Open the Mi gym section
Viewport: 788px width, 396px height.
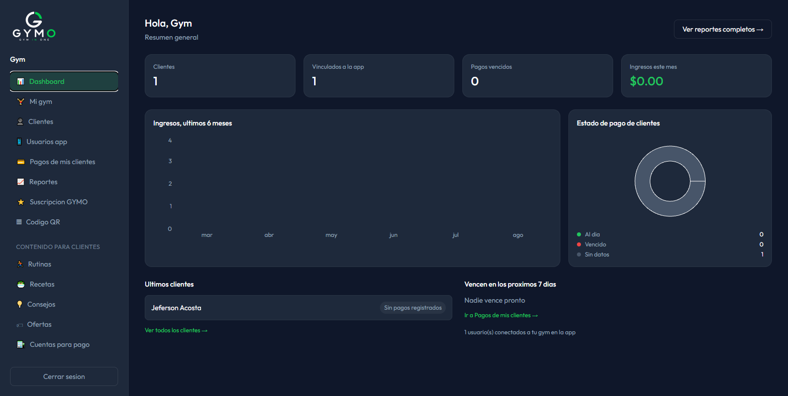point(64,101)
